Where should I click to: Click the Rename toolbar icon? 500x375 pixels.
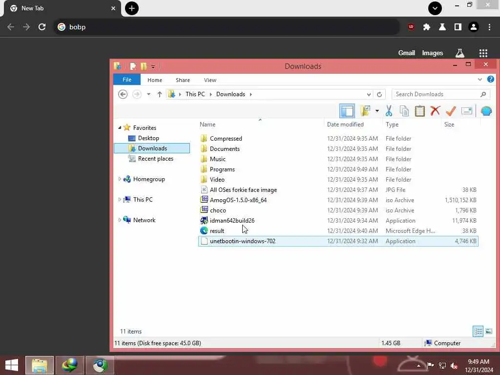click(466, 111)
